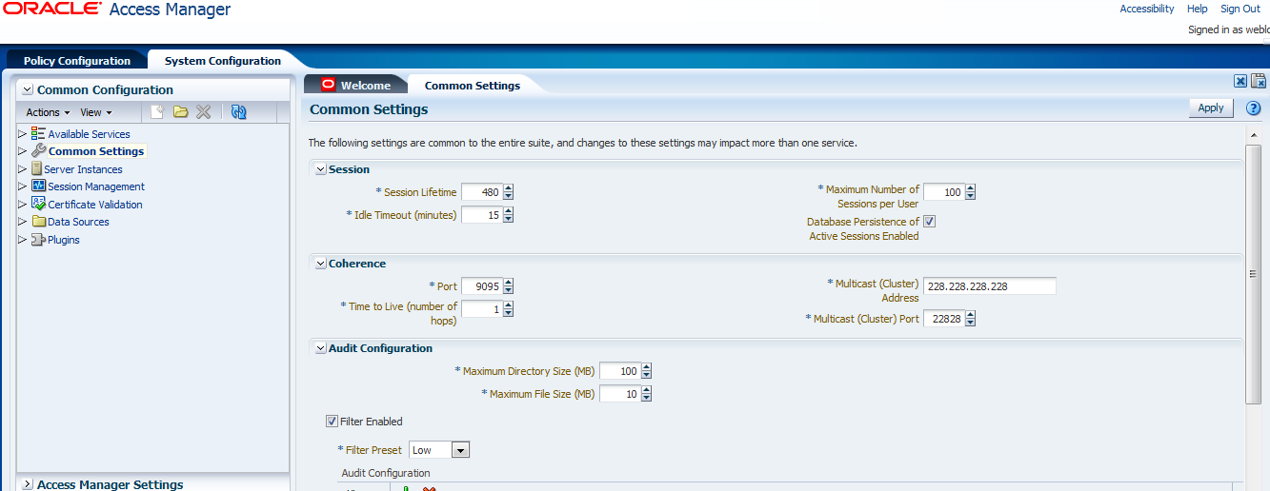
Task: Click the Delete X toolbar icon
Action: pos(203,112)
